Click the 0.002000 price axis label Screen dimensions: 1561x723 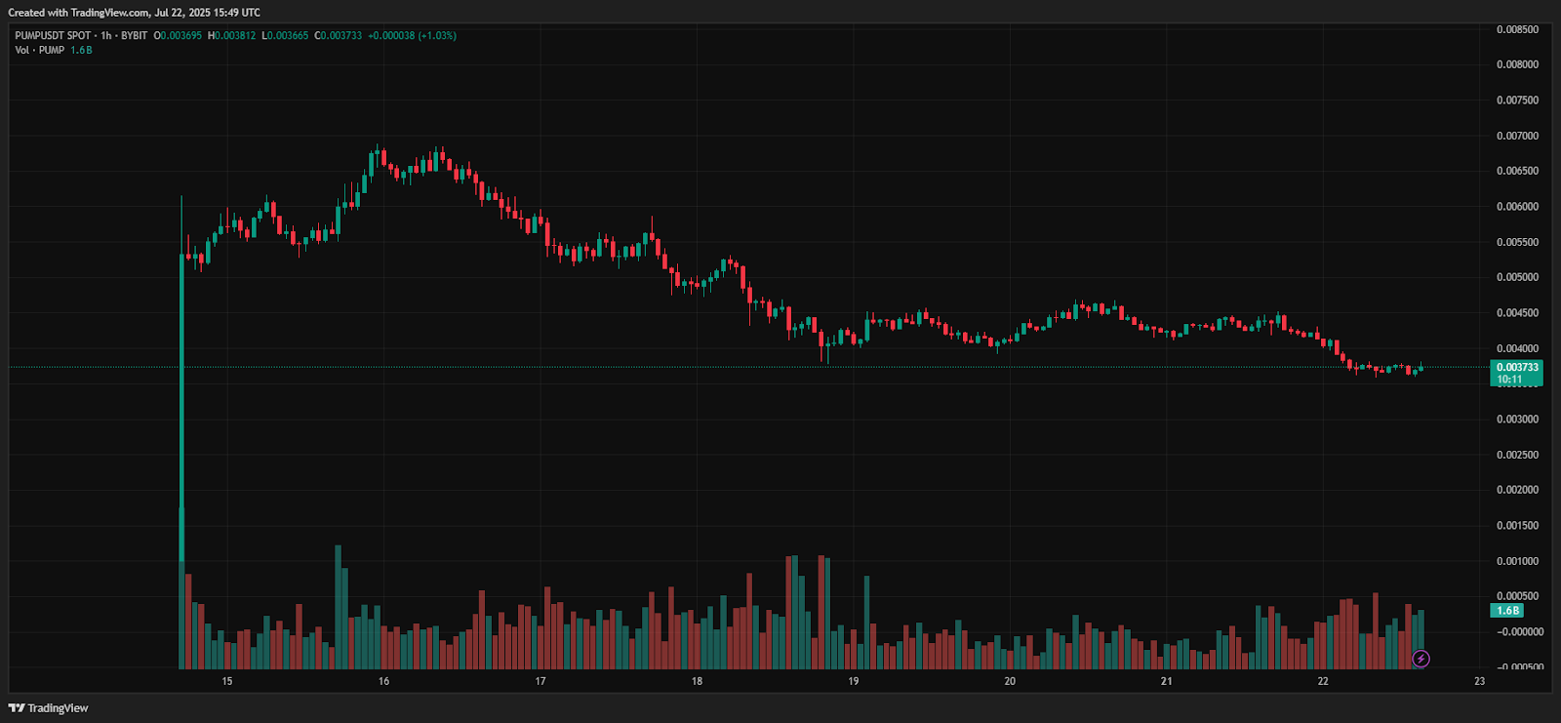pos(1517,490)
